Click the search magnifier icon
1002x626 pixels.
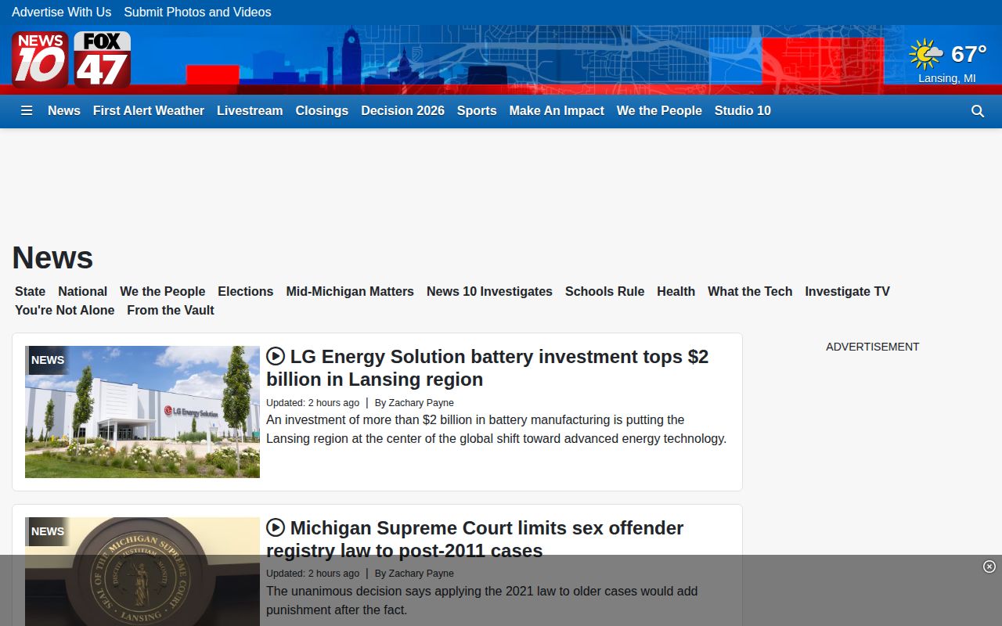coord(978,111)
